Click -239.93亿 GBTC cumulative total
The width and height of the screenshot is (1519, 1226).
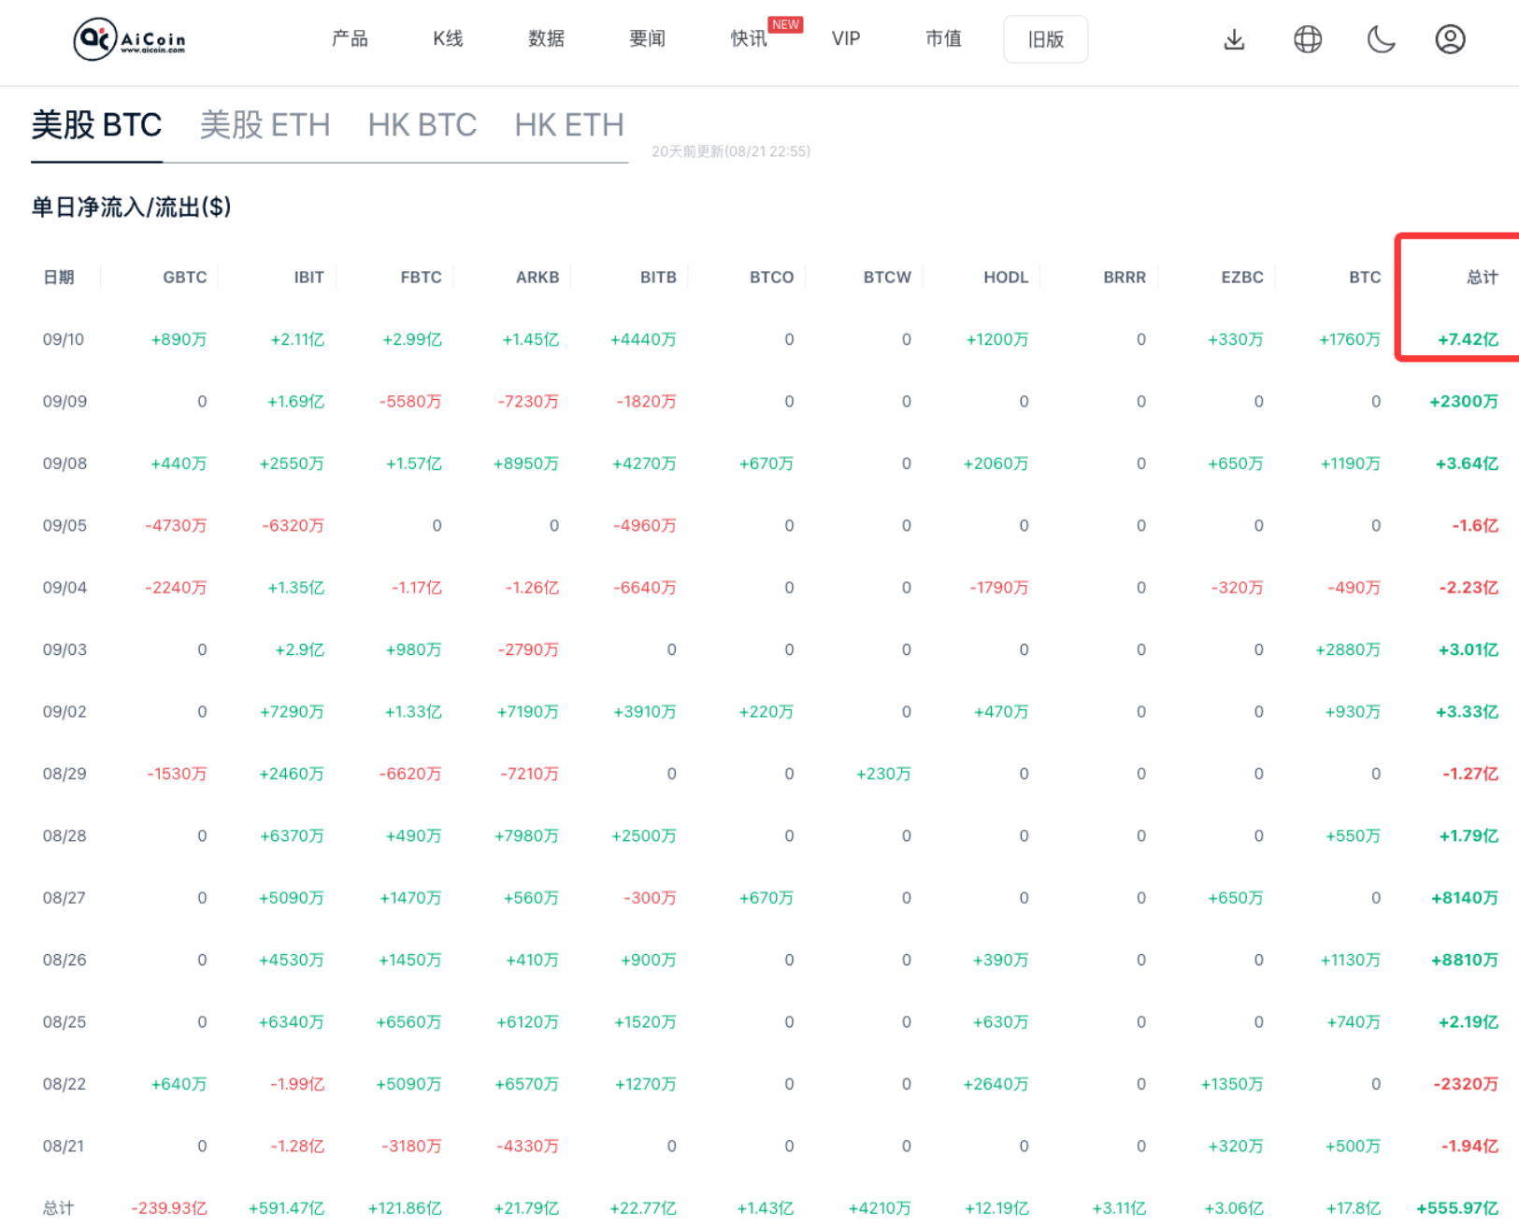169,1208
